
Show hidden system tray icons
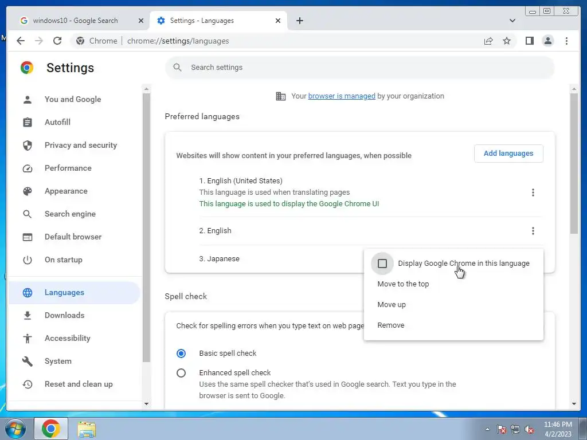point(487,429)
